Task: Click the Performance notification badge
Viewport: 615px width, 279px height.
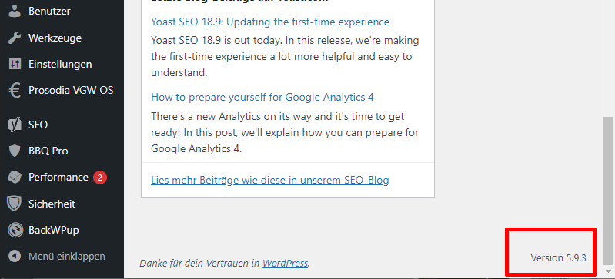Action: (x=100, y=178)
